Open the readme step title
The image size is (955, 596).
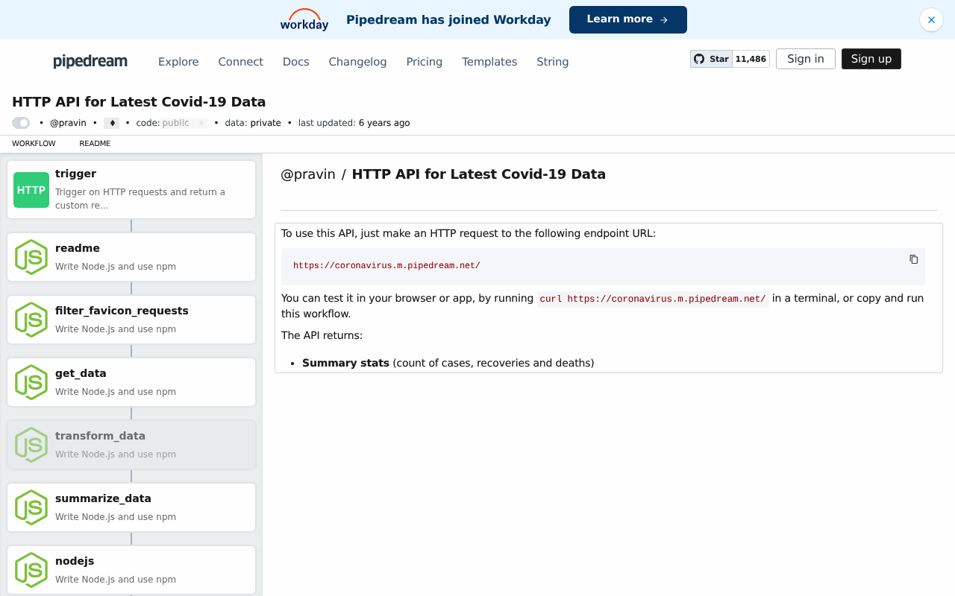tap(78, 248)
